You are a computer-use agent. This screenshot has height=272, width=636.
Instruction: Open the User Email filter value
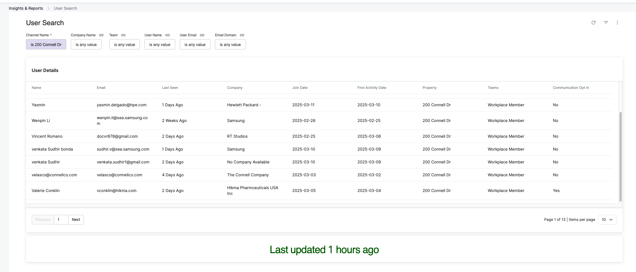coord(195,44)
